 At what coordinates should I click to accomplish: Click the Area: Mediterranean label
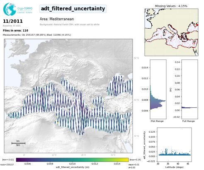(x=57, y=19)
